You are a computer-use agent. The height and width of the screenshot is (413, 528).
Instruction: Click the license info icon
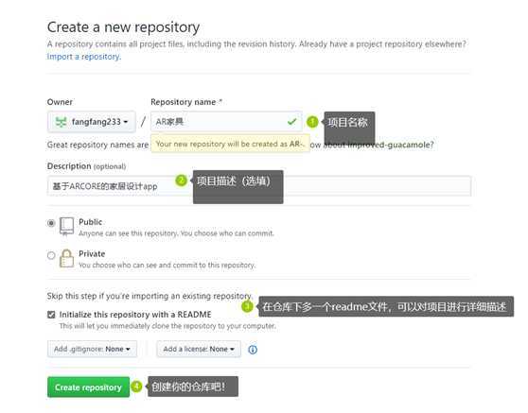[x=253, y=350]
